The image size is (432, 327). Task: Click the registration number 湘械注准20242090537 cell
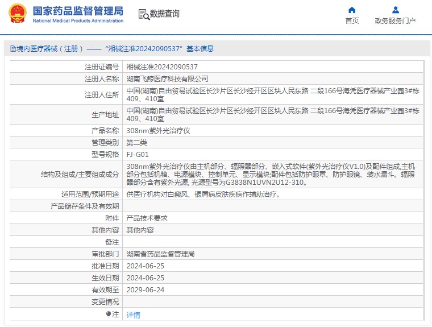click(161, 67)
